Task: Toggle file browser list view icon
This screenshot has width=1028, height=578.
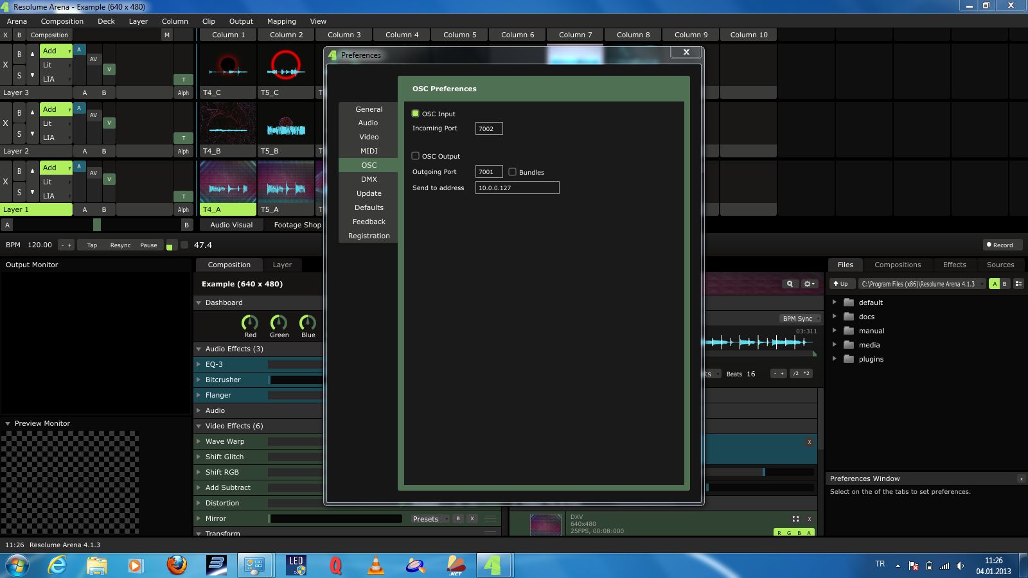Action: (x=1018, y=284)
